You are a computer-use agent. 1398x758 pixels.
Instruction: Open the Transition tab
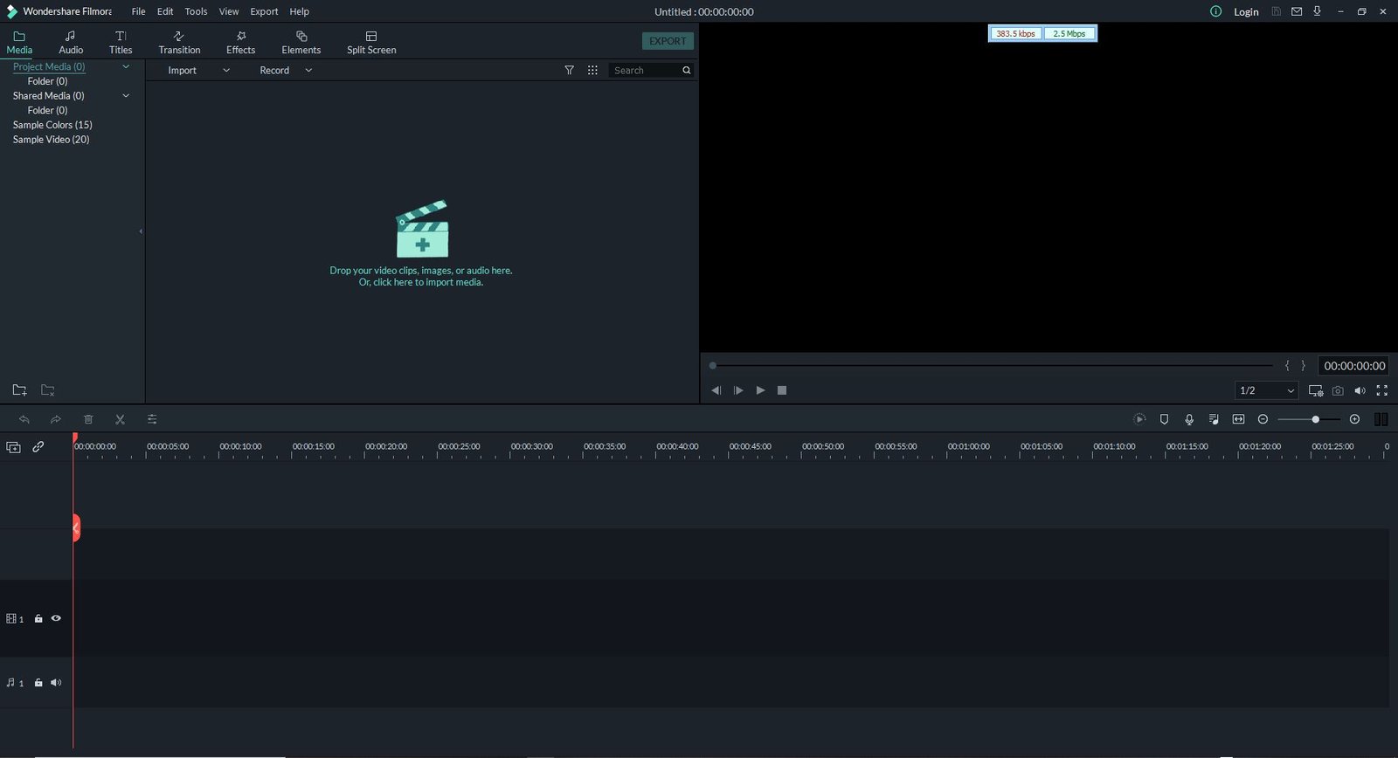tap(179, 42)
